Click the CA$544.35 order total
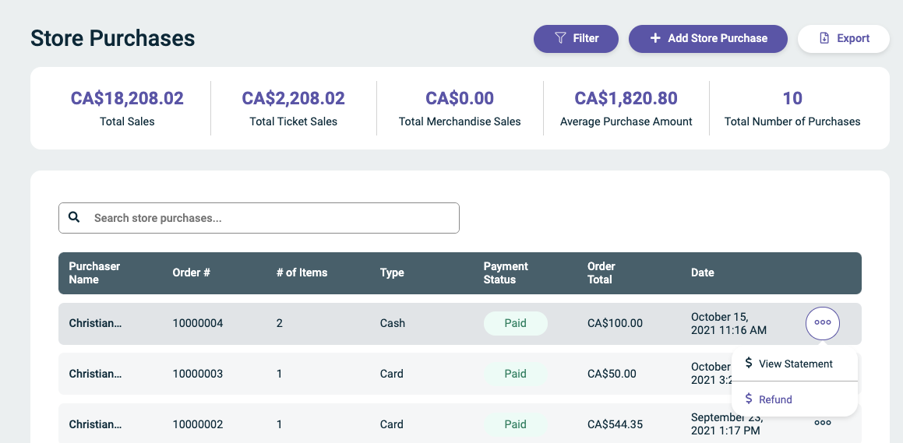Image resolution: width=903 pixels, height=443 pixels. click(x=615, y=424)
